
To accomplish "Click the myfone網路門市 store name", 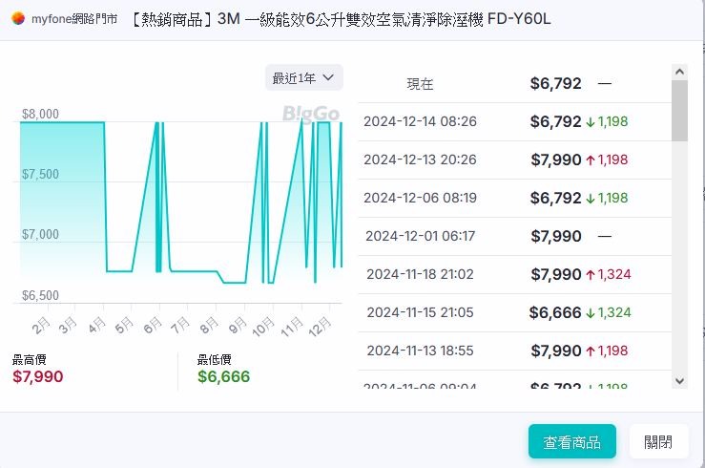I will point(74,19).
